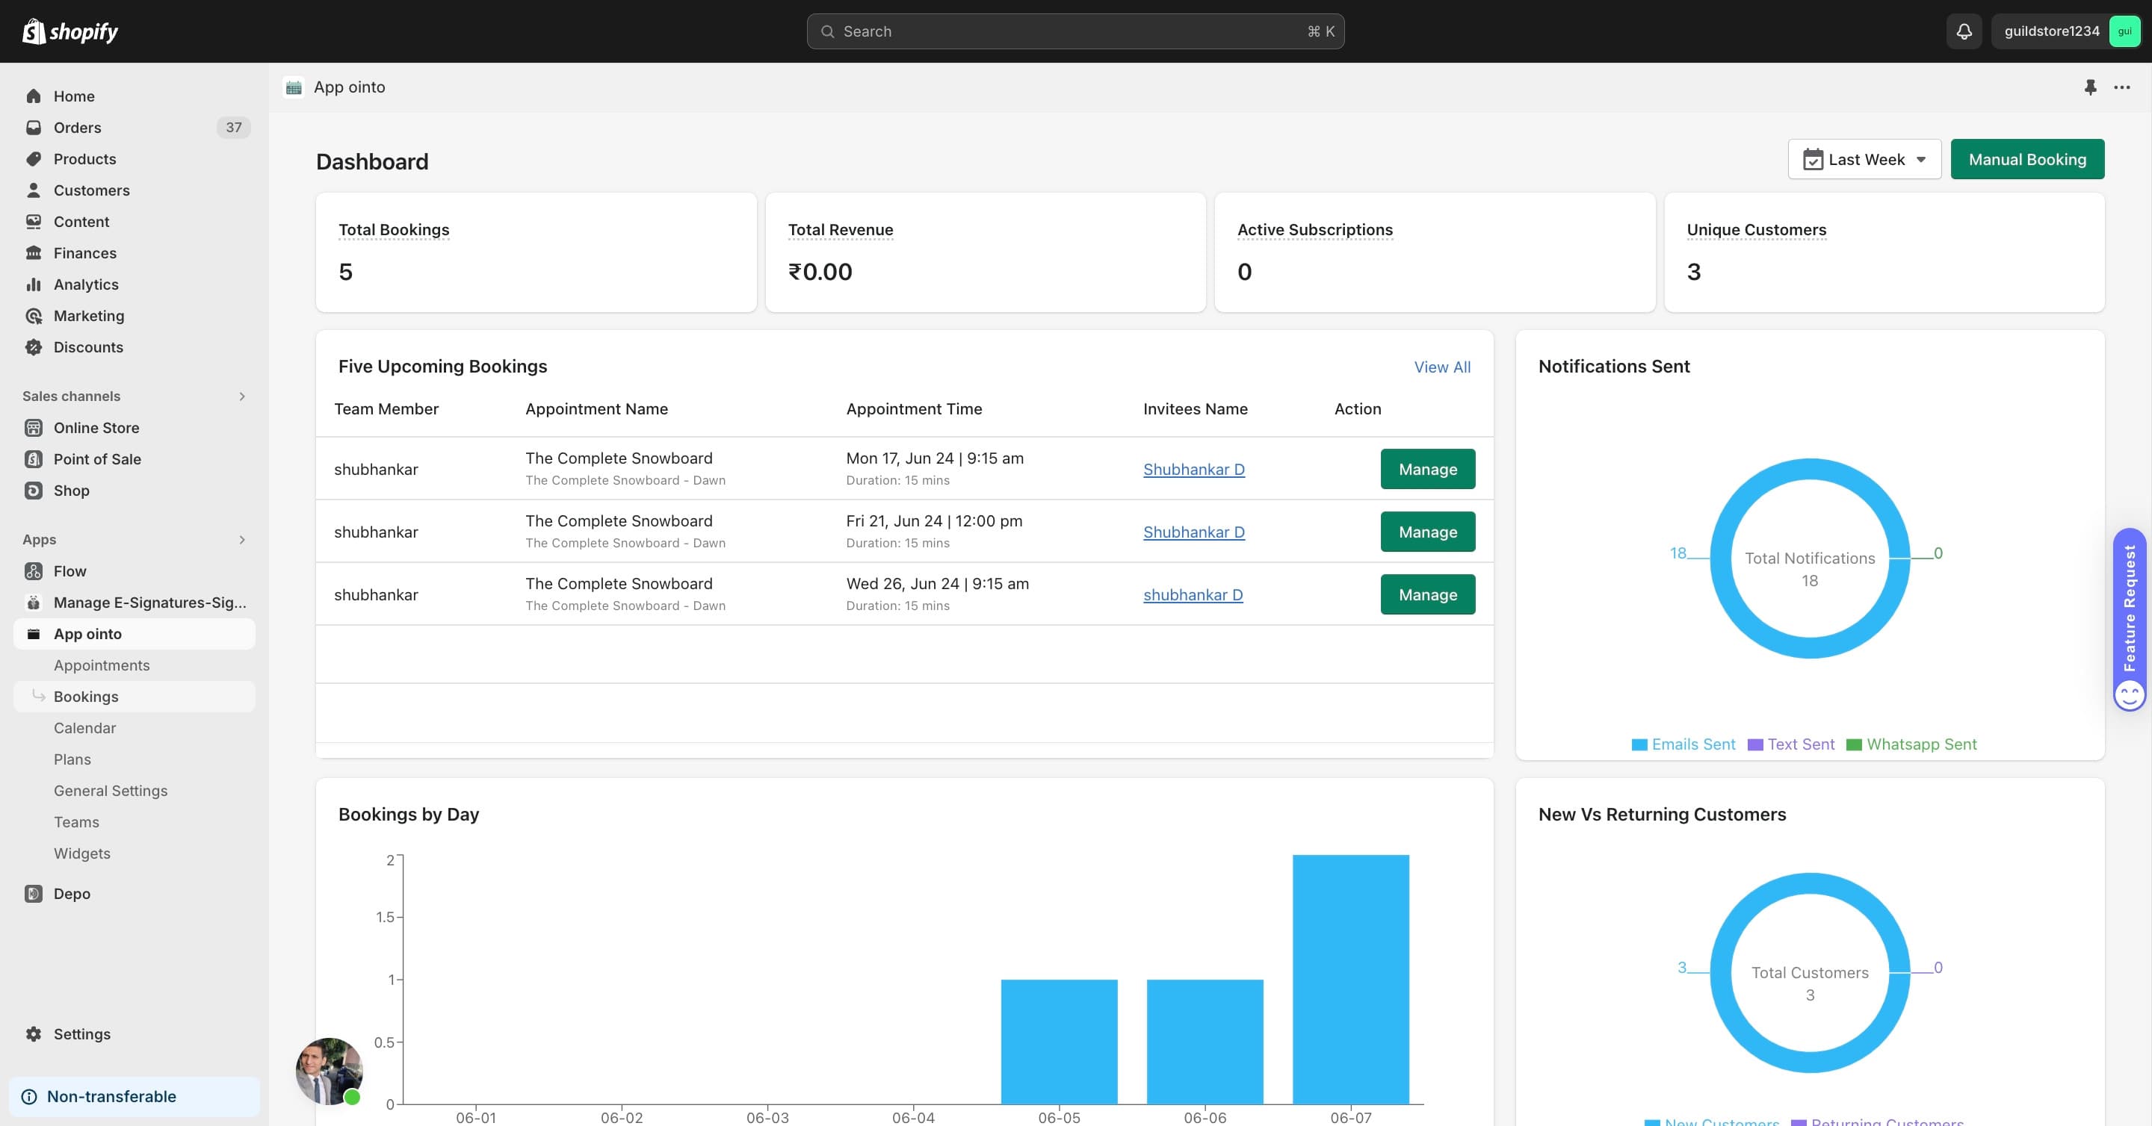The image size is (2152, 1126).
Task: Click the Active Subscriptions card label
Action: tap(1315, 229)
